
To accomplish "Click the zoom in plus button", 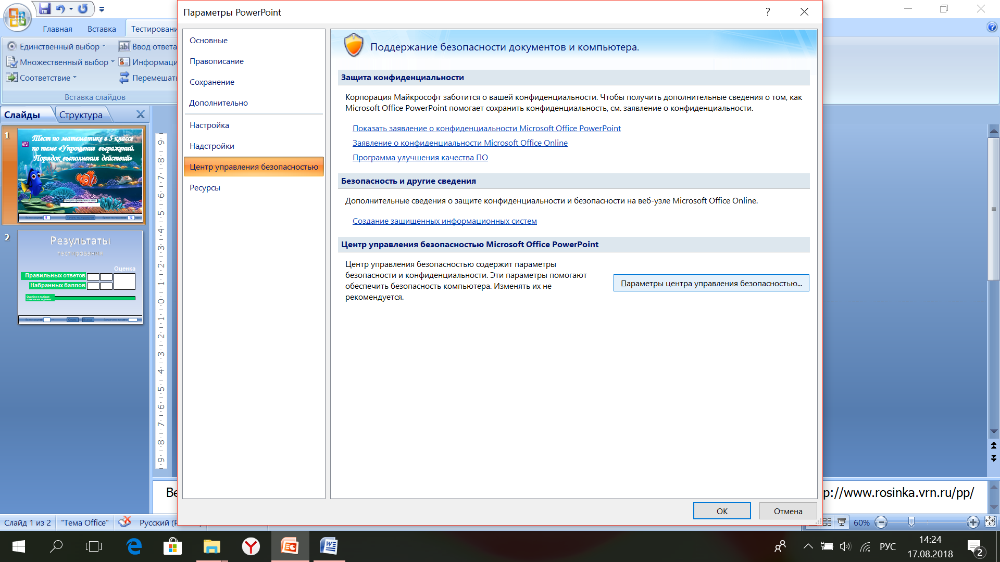I will tap(972, 522).
